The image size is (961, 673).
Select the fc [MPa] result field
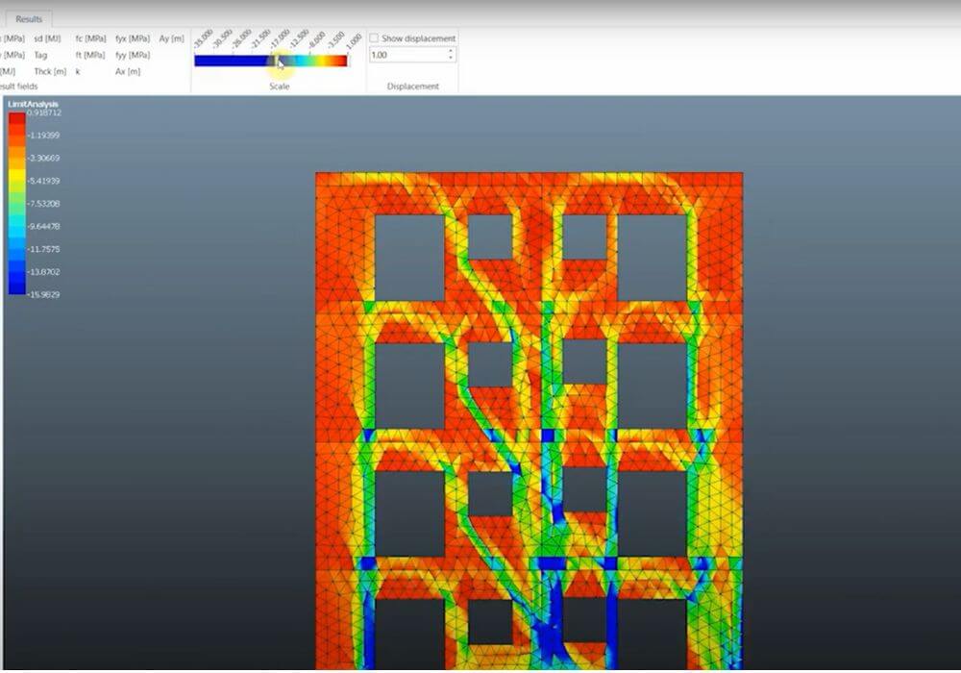(x=90, y=38)
